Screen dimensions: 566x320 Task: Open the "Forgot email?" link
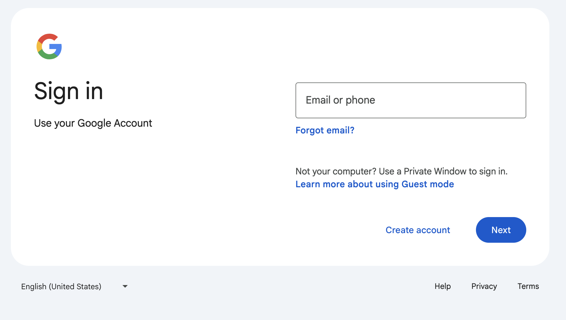pos(325,130)
